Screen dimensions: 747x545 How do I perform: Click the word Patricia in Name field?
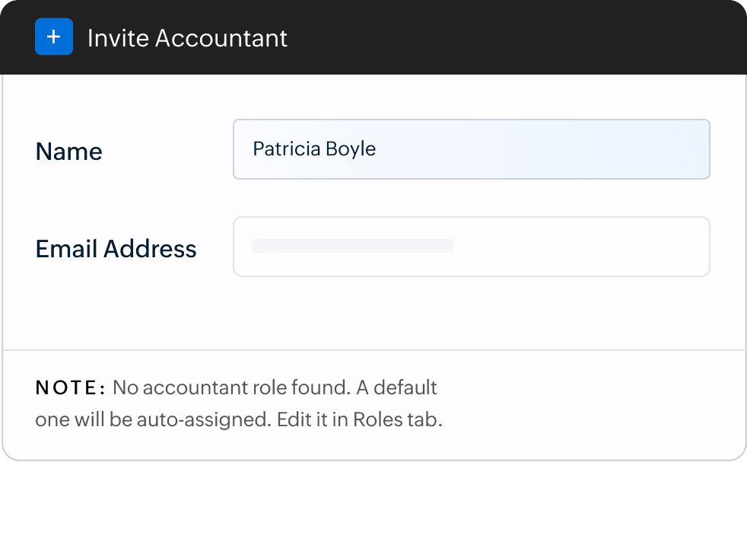pyautogui.click(x=286, y=148)
